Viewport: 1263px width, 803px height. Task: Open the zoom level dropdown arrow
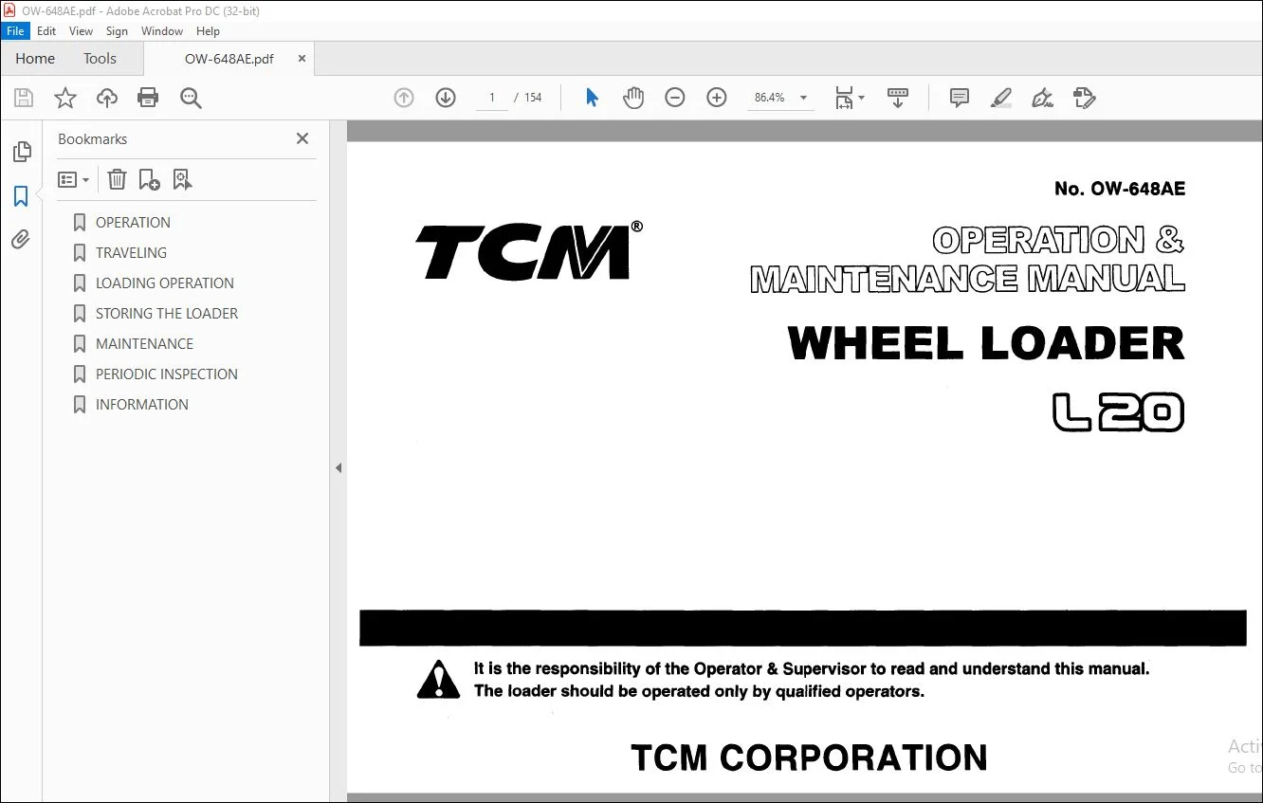tap(804, 98)
